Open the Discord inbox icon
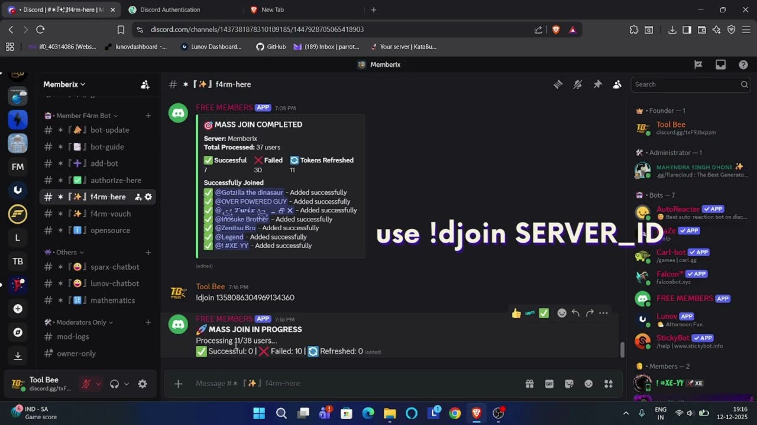 pos(720,65)
